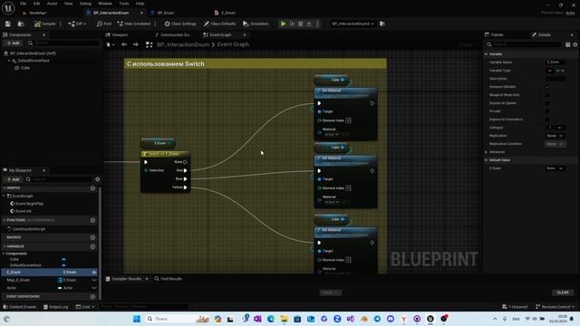Toggle visibility eye for Actor variable
This screenshot has height=326, width=580.
(94, 288)
